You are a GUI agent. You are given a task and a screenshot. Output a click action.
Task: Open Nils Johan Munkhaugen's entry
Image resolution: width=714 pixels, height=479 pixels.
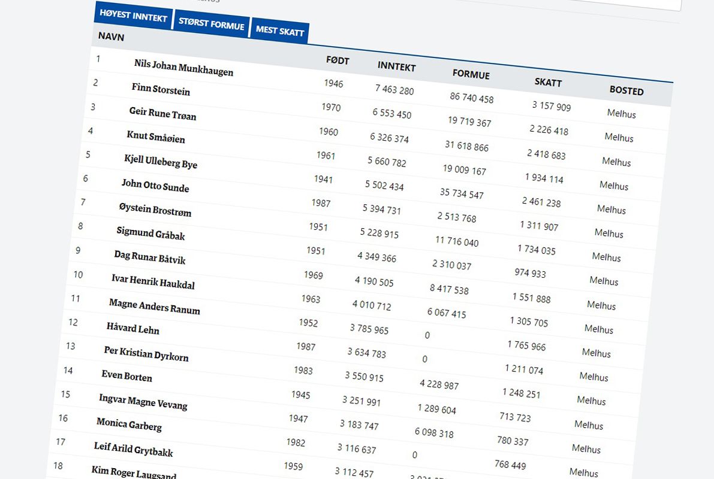tap(183, 68)
